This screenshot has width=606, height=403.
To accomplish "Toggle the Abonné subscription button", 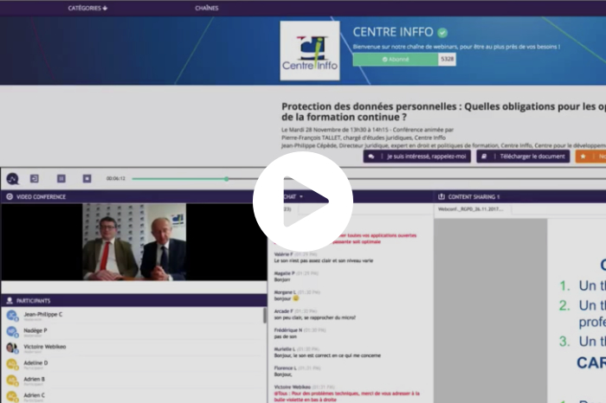I will pos(396,60).
